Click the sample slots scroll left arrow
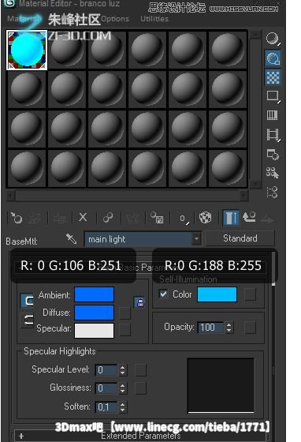This screenshot has width=301, height=442. pyautogui.click(x=11, y=195)
